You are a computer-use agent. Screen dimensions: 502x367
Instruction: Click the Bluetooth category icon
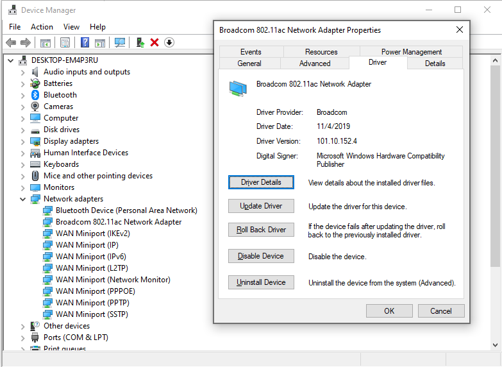[x=35, y=95]
